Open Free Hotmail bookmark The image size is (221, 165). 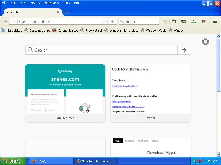tap(91, 31)
